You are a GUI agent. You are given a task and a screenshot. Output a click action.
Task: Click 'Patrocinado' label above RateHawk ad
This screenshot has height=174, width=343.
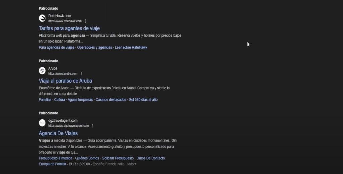click(x=48, y=8)
